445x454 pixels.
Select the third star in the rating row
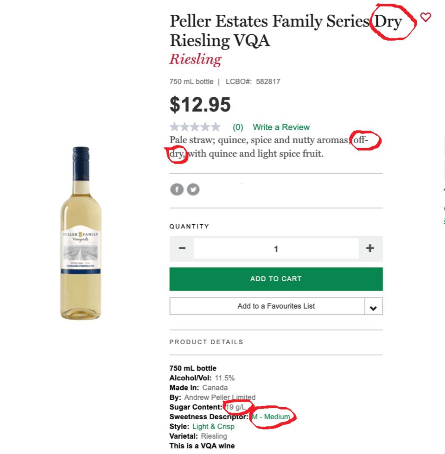point(195,126)
